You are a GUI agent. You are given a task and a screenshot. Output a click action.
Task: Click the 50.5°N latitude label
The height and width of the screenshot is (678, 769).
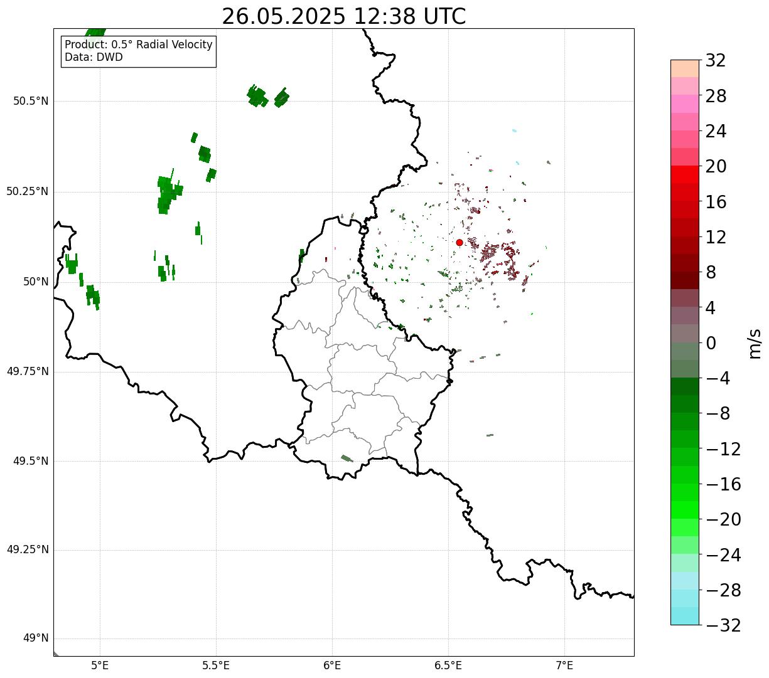coord(31,101)
